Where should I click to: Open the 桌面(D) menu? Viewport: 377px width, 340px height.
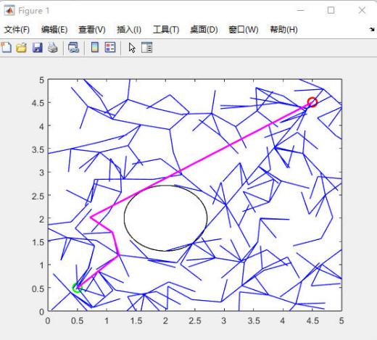(204, 30)
